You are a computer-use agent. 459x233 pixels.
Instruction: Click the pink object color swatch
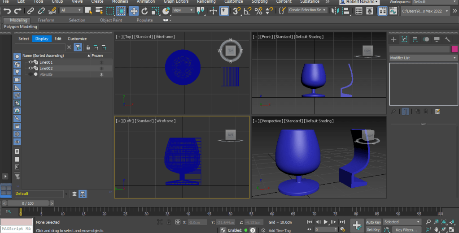(454, 49)
